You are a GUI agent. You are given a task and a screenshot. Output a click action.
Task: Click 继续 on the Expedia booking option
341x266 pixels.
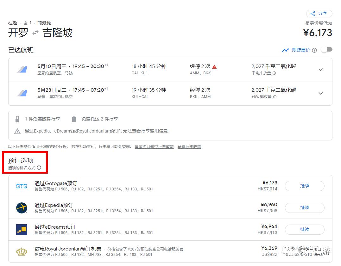304,207
